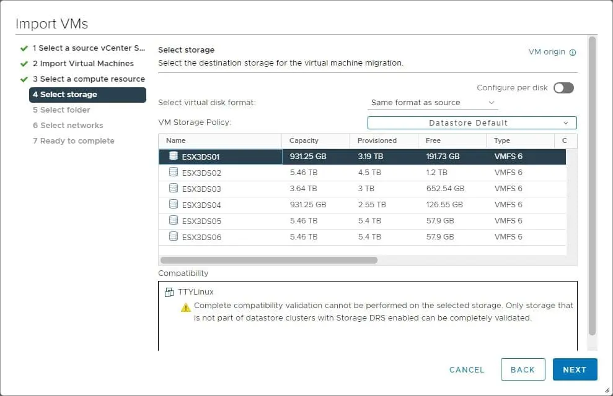Click the checkmark beside Select a source vCenter
The image size is (613, 396).
click(x=24, y=48)
